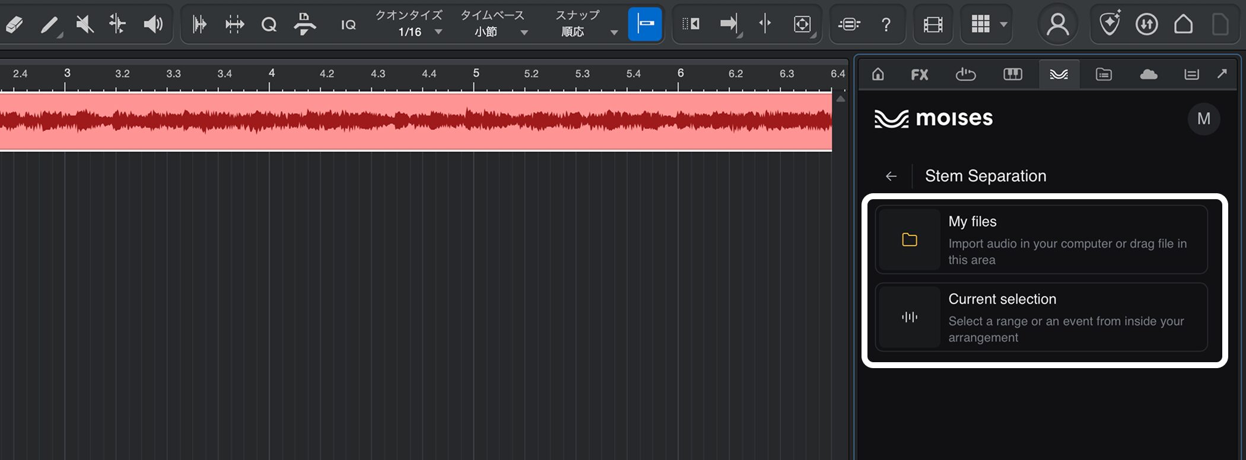Expand the arrow beside the grid icon
1246x460 pixels.
pyautogui.click(x=1003, y=25)
